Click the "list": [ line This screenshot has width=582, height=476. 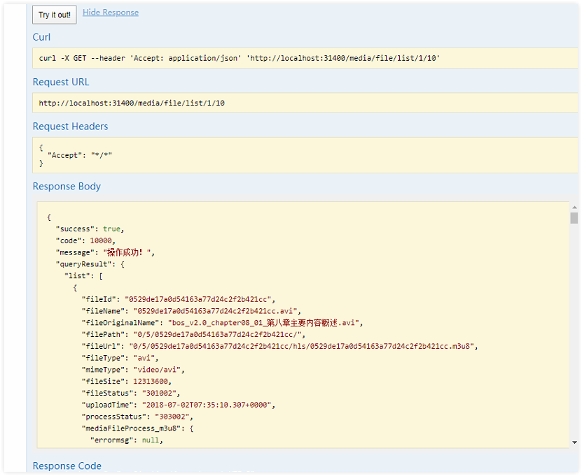(x=83, y=276)
